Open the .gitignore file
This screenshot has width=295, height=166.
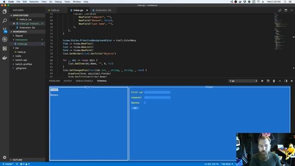click(21, 68)
